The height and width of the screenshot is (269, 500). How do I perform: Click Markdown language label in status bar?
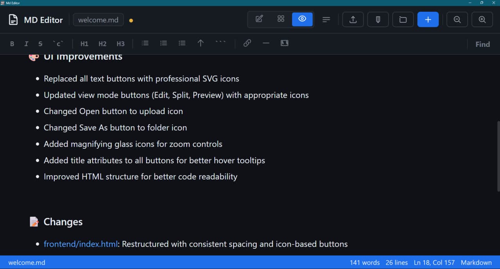click(x=476, y=262)
